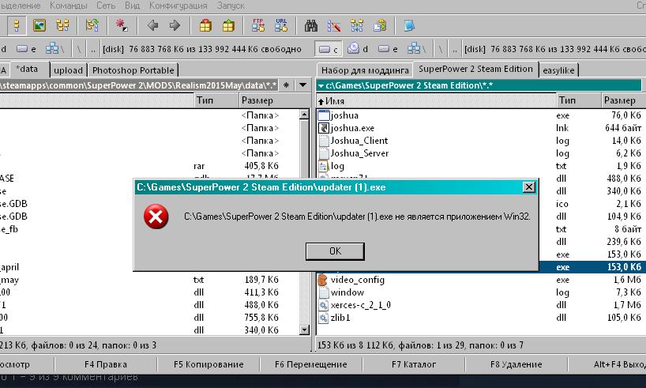Screen dimensions: 646x388
Task: Go to root folder in right panel
Action: [441, 49]
